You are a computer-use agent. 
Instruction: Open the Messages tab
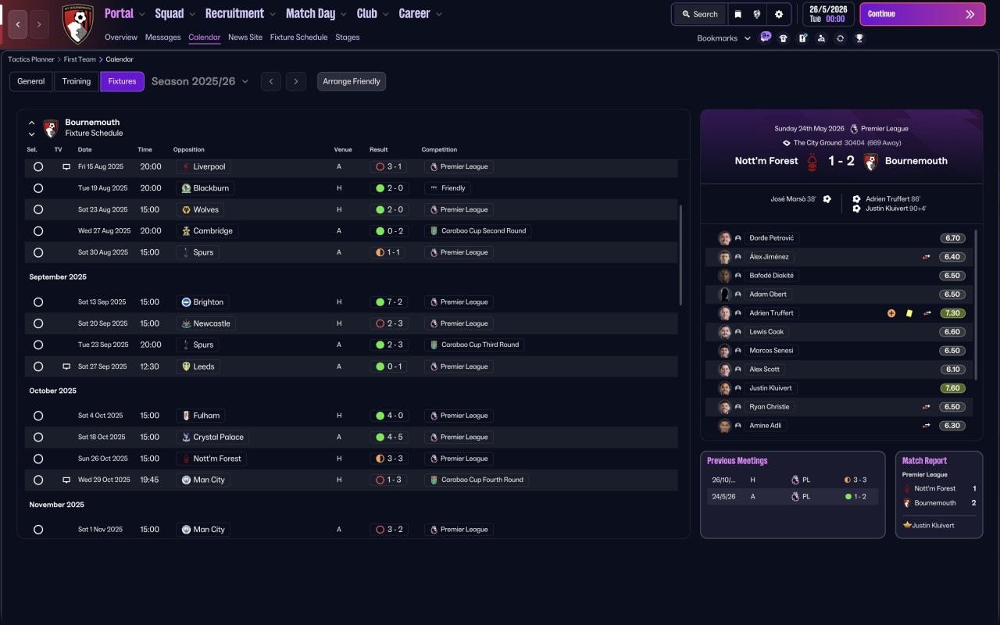pos(162,37)
